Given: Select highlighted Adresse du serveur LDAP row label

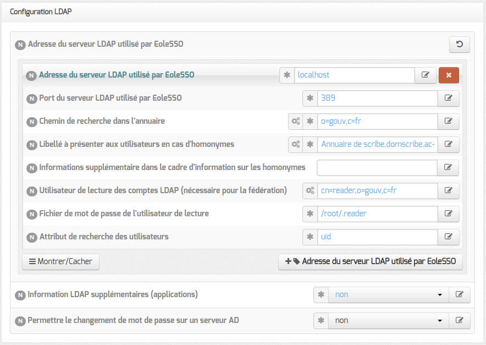Looking at the screenshot, I should click(117, 75).
